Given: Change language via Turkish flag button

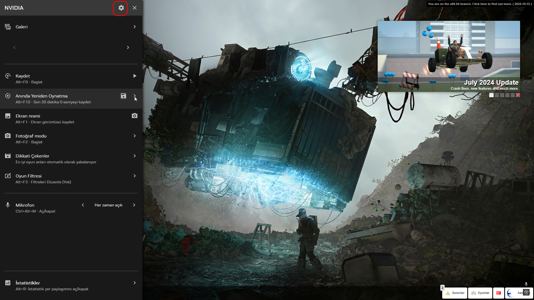Looking at the screenshot, I should [x=499, y=293].
